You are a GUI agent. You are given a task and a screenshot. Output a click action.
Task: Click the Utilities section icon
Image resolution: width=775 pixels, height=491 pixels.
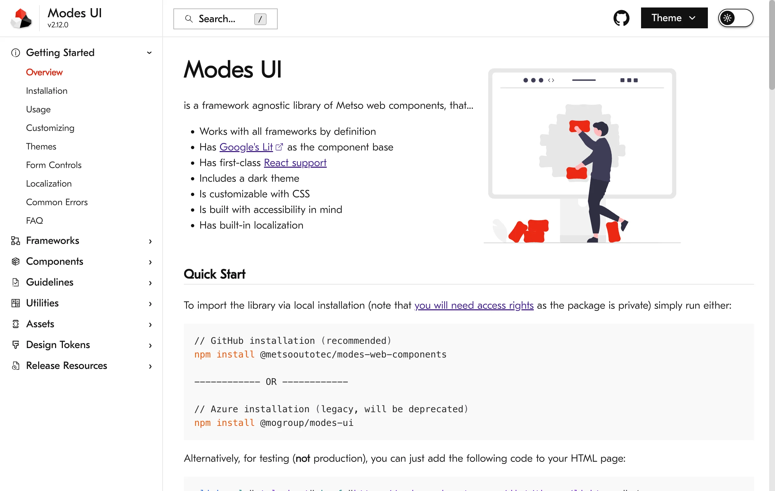[x=15, y=303]
